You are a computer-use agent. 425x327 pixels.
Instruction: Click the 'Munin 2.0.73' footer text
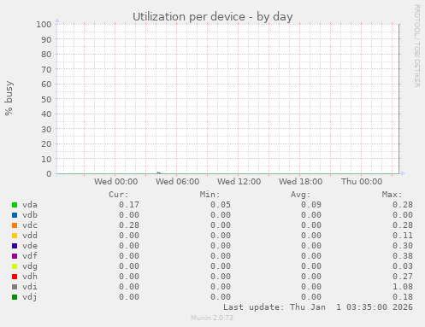pyautogui.click(x=212, y=318)
